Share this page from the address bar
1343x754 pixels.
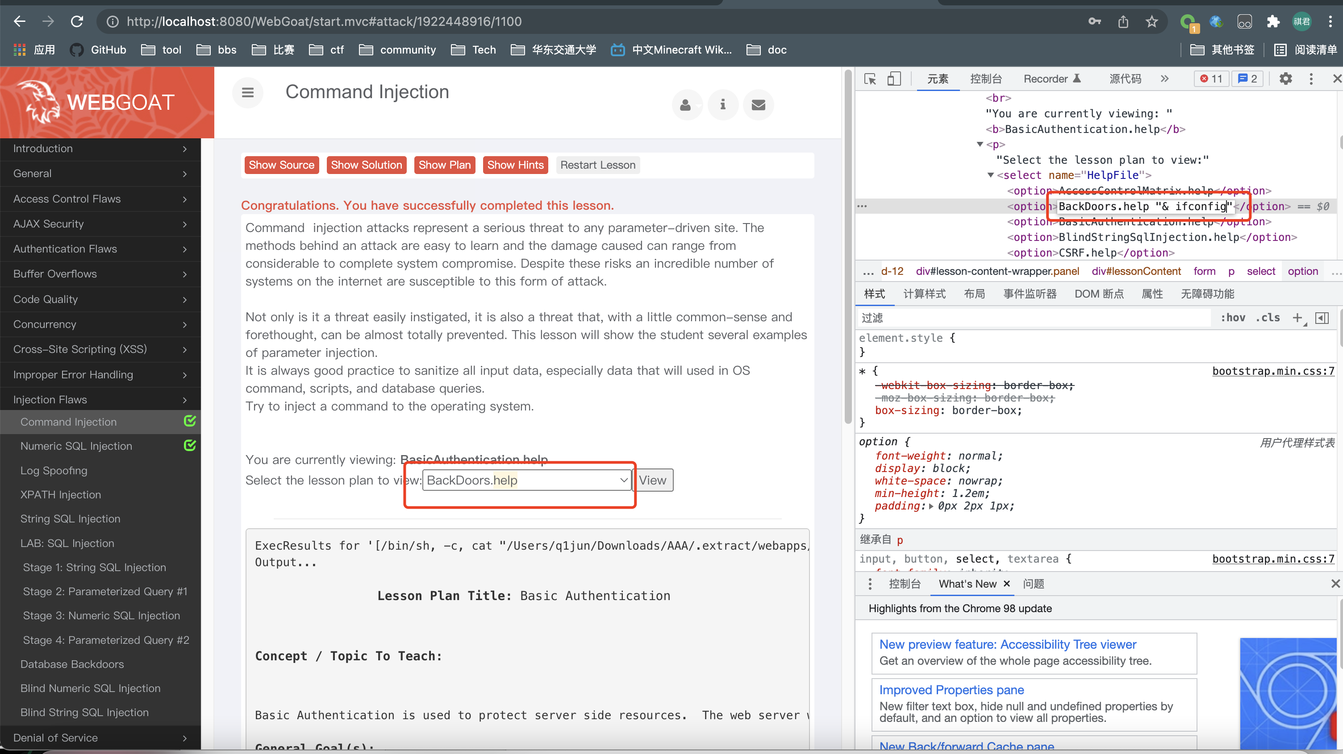1123,21
